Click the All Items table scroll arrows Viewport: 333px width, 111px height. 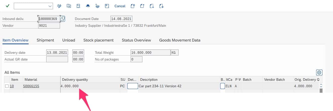pyautogui.click(x=321, y=86)
